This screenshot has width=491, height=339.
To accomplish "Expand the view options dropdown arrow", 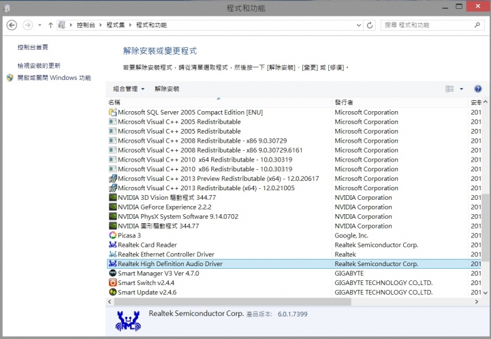I will coord(461,89).
